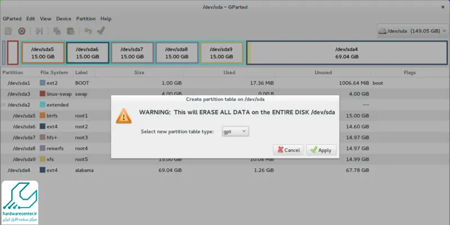Click the ext2 file system color swatch
This screenshot has width=450, height=225.
click(x=43, y=83)
